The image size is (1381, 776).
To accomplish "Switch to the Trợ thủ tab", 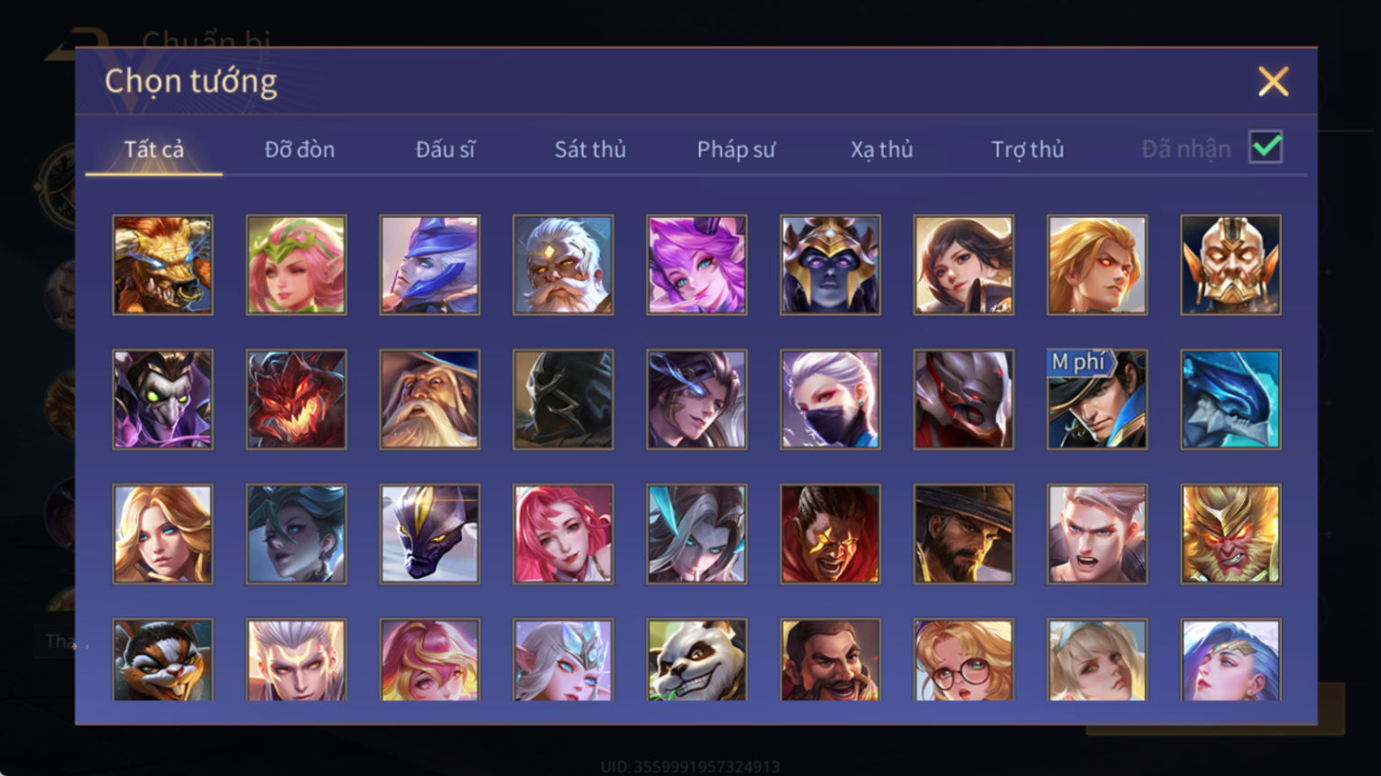I will [1027, 150].
